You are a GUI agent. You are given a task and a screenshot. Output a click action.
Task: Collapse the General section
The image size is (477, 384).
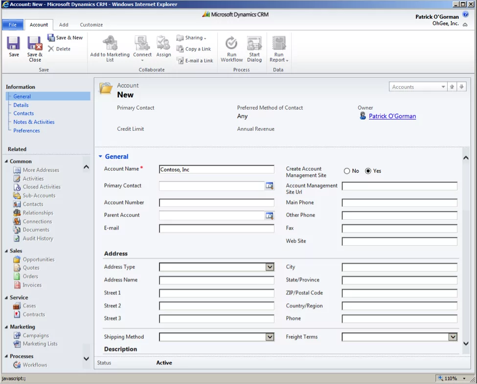[x=100, y=157]
